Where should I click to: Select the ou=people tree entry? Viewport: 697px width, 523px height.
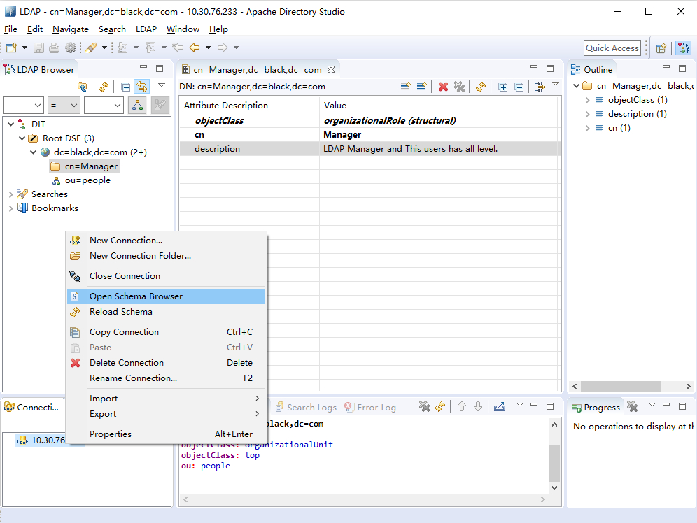click(x=87, y=180)
